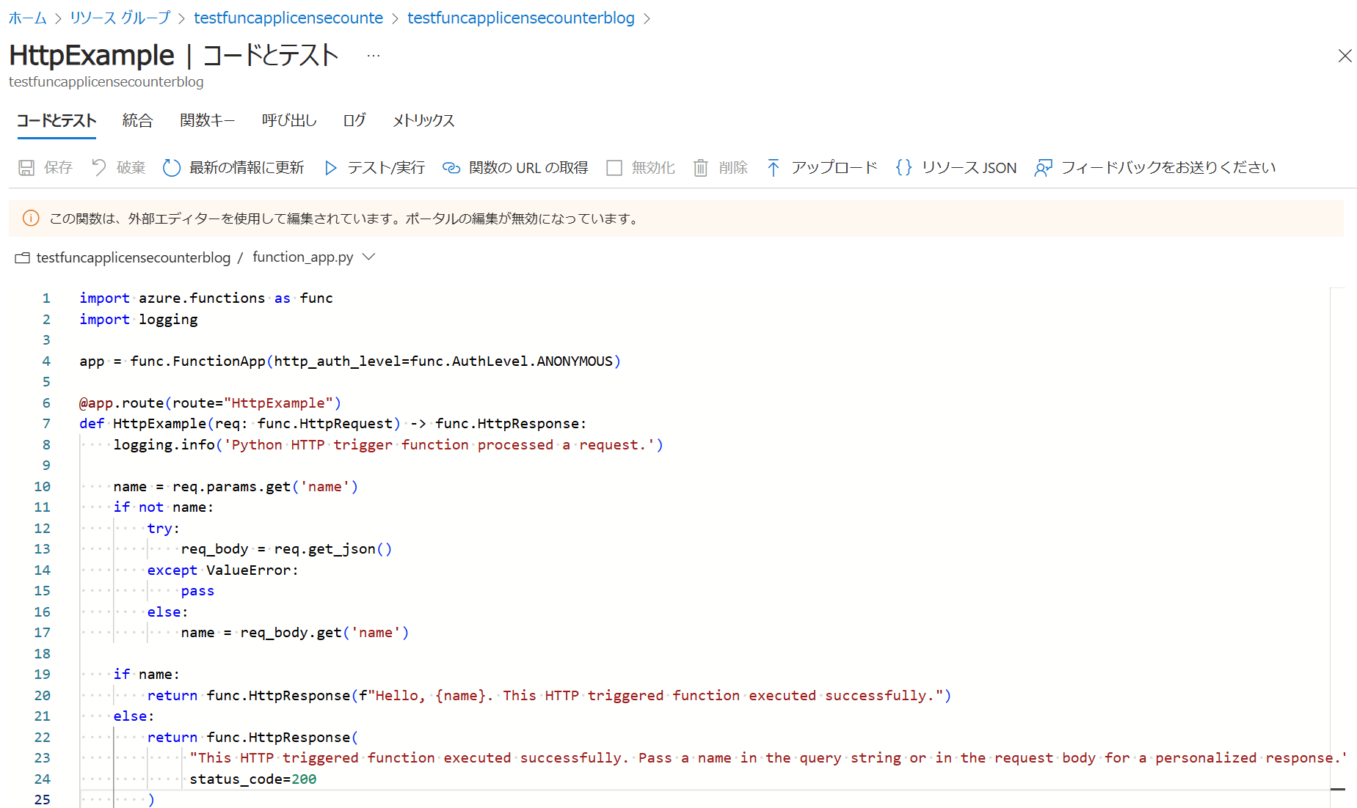
Task: Click the 保存 button label
Action: tap(58, 168)
